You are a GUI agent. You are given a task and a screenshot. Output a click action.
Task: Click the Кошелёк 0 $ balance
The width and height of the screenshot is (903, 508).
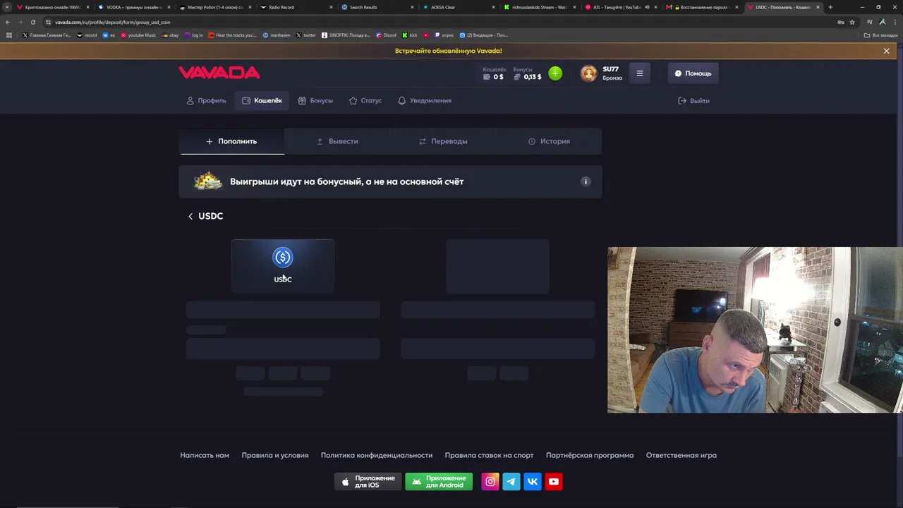495,73
